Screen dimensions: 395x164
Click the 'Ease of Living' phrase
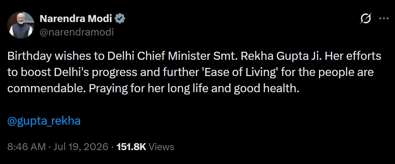237,72
